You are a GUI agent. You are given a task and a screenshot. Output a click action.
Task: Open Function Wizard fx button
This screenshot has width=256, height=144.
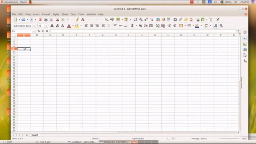[39, 31]
